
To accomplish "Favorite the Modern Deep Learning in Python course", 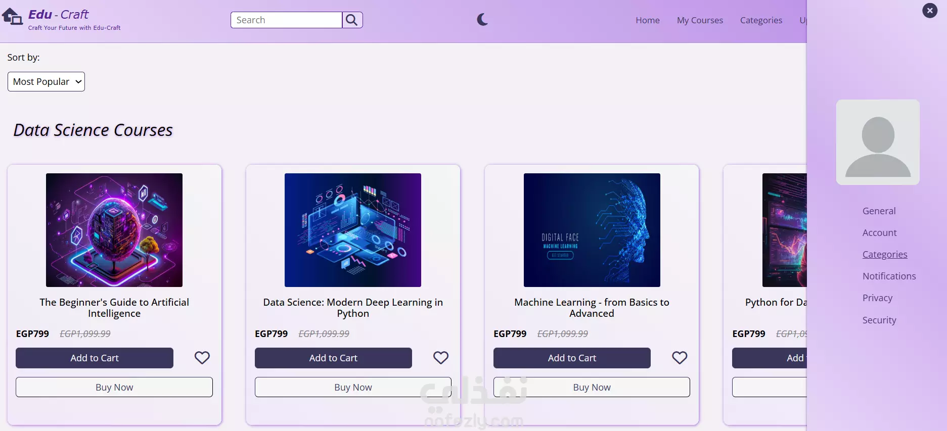I will 441,358.
